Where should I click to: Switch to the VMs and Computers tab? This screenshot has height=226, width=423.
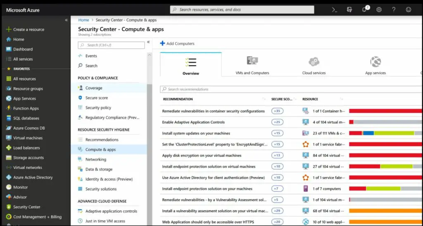pyautogui.click(x=252, y=65)
